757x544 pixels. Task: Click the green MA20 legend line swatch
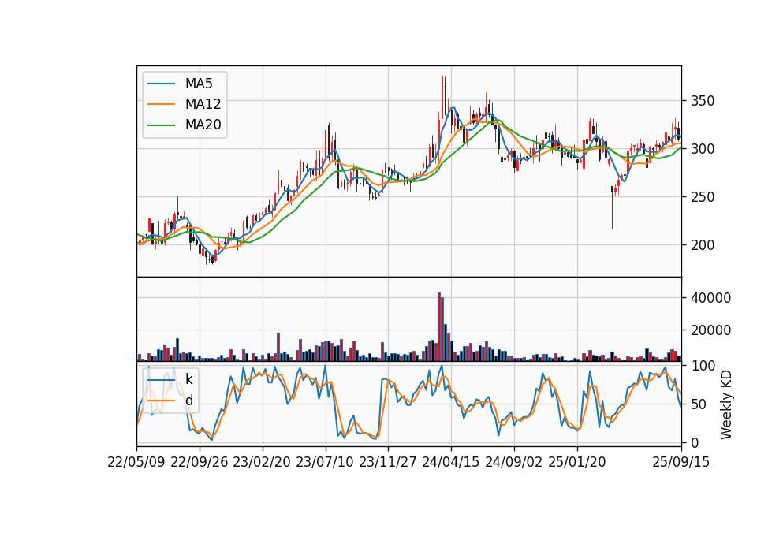[x=161, y=125]
